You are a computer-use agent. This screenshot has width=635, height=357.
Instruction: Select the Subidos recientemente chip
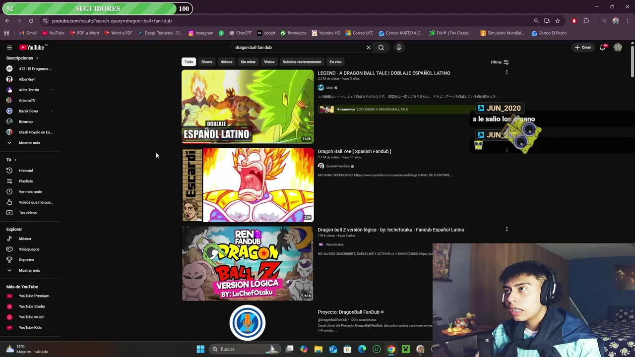click(x=302, y=62)
